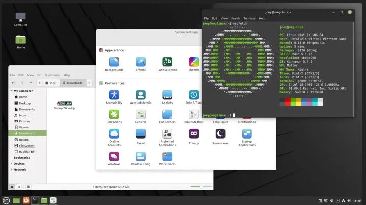Click the joey path bar button
Viewport: 366px width, 205px height.
coord(51,83)
